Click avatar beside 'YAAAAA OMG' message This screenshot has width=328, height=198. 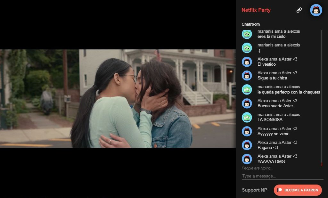pos(247,159)
